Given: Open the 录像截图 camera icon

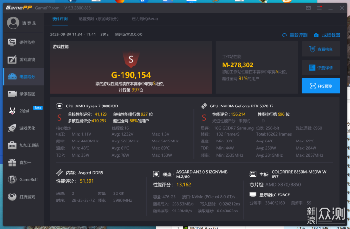Looking at the screenshot, I should coord(12,94).
